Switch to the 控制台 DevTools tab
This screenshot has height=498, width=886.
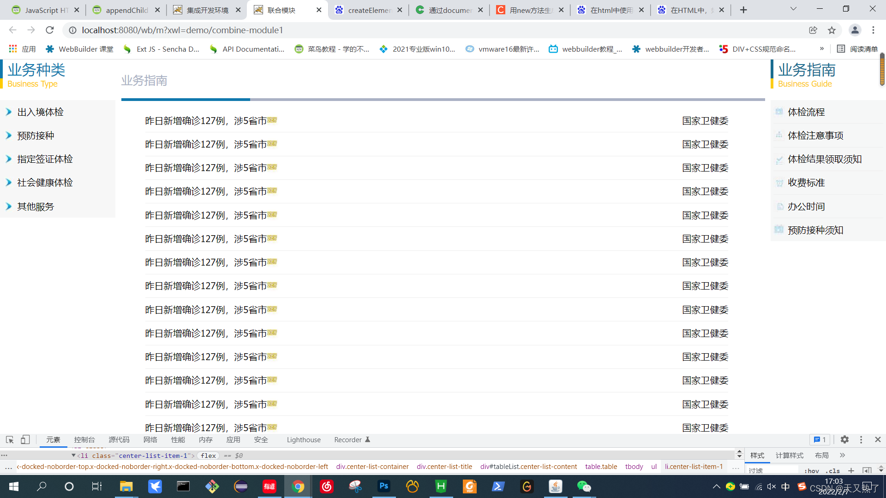[84, 440]
